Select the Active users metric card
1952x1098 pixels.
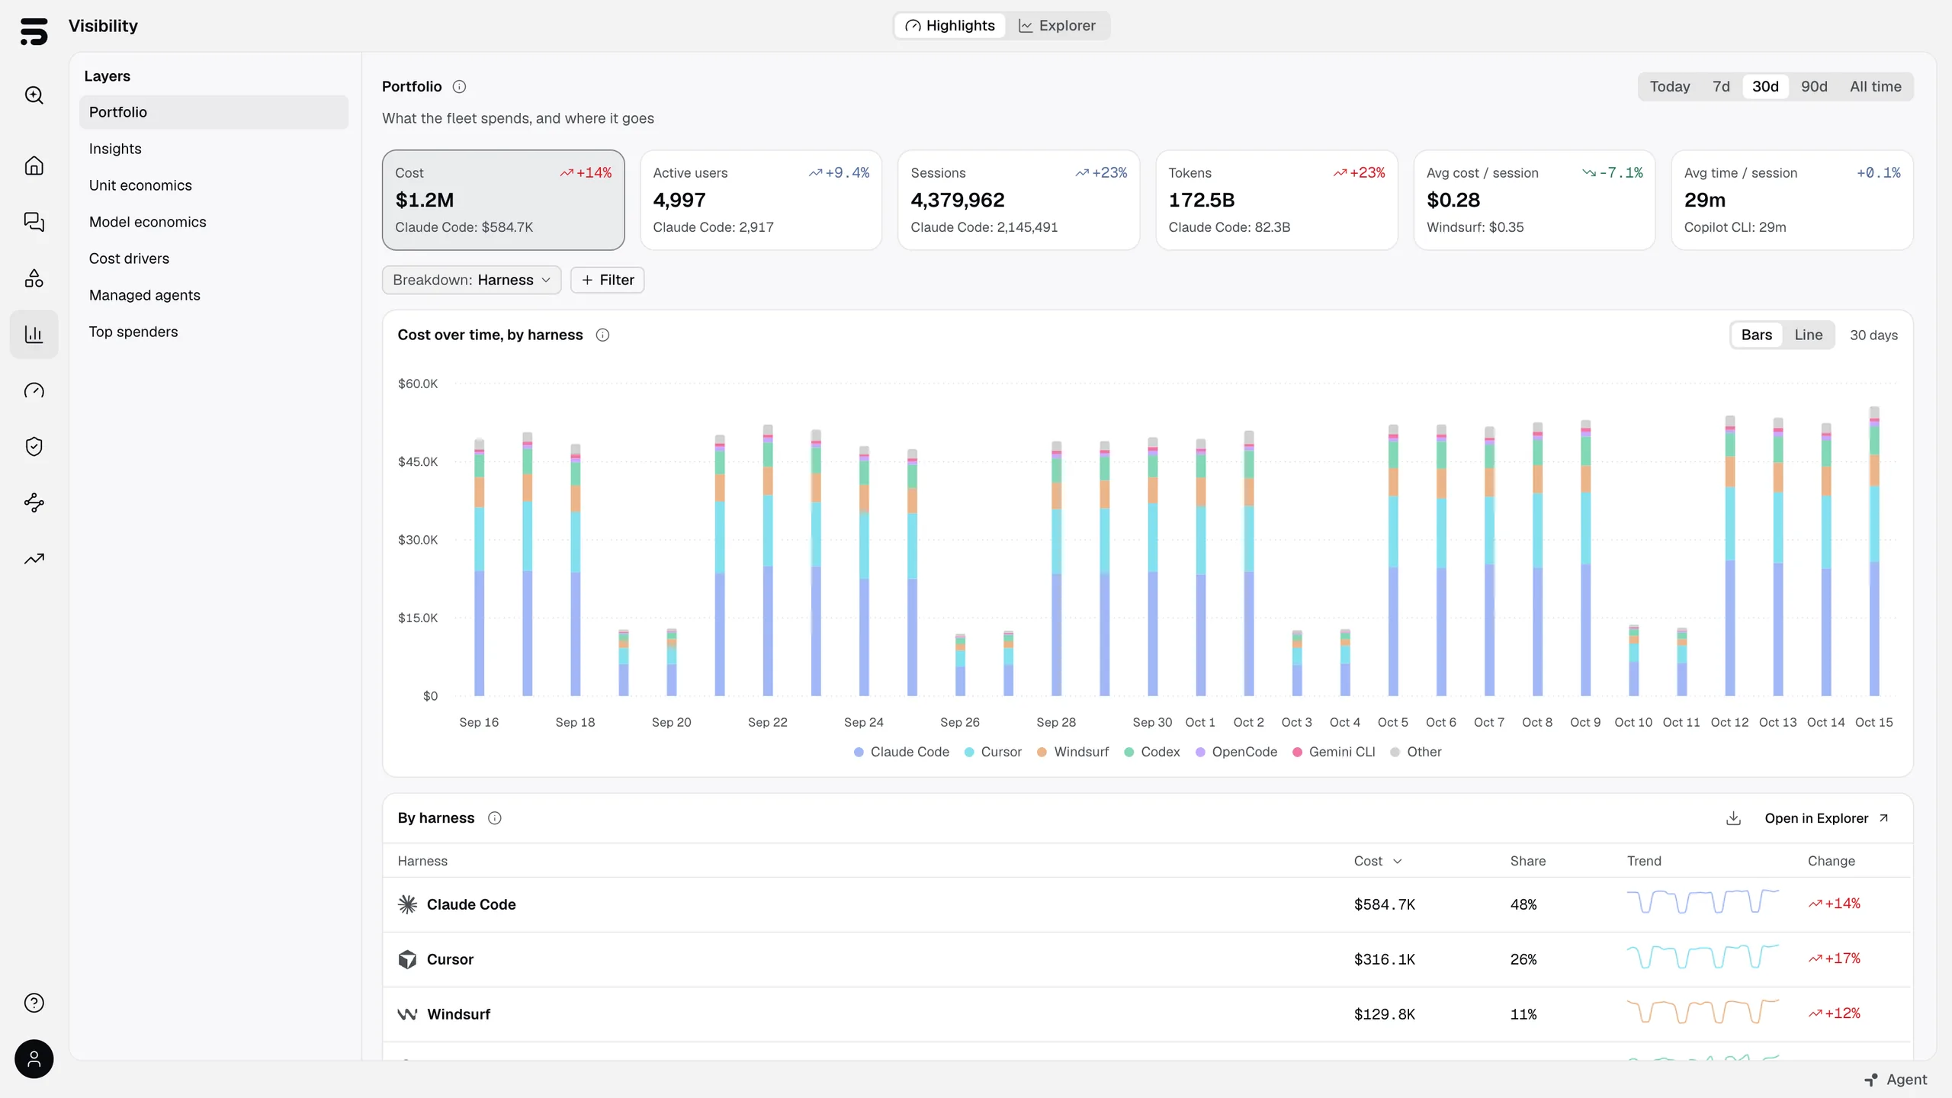pyautogui.click(x=760, y=200)
